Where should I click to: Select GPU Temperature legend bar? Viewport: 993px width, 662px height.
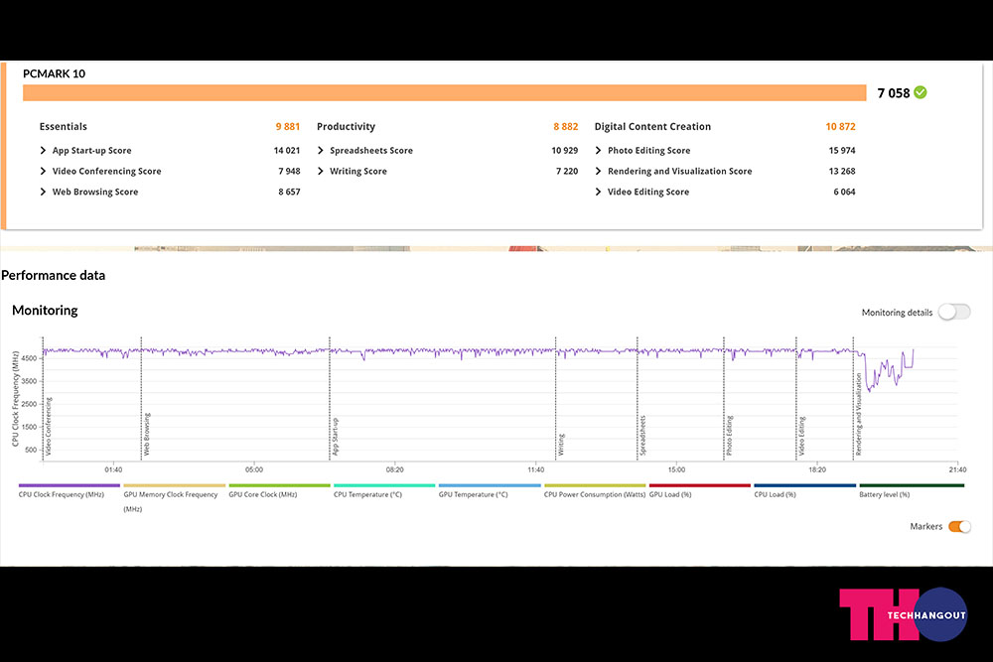490,485
